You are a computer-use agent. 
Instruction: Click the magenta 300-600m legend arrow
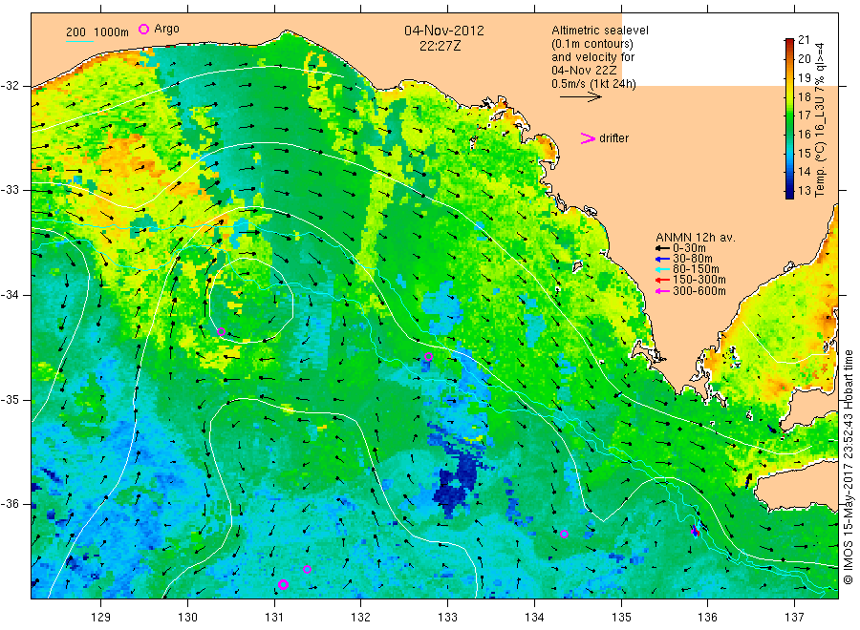pyautogui.click(x=662, y=291)
